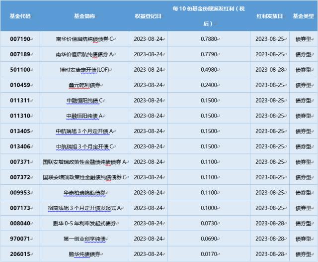The width and height of the screenshot is (318, 262).
Task: Click dividend value 0.0730
Action: (209, 223)
